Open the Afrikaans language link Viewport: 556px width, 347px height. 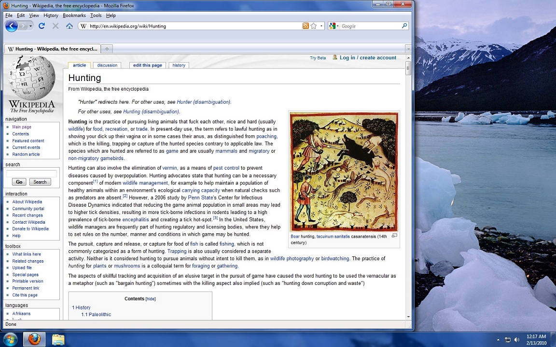pos(21,313)
